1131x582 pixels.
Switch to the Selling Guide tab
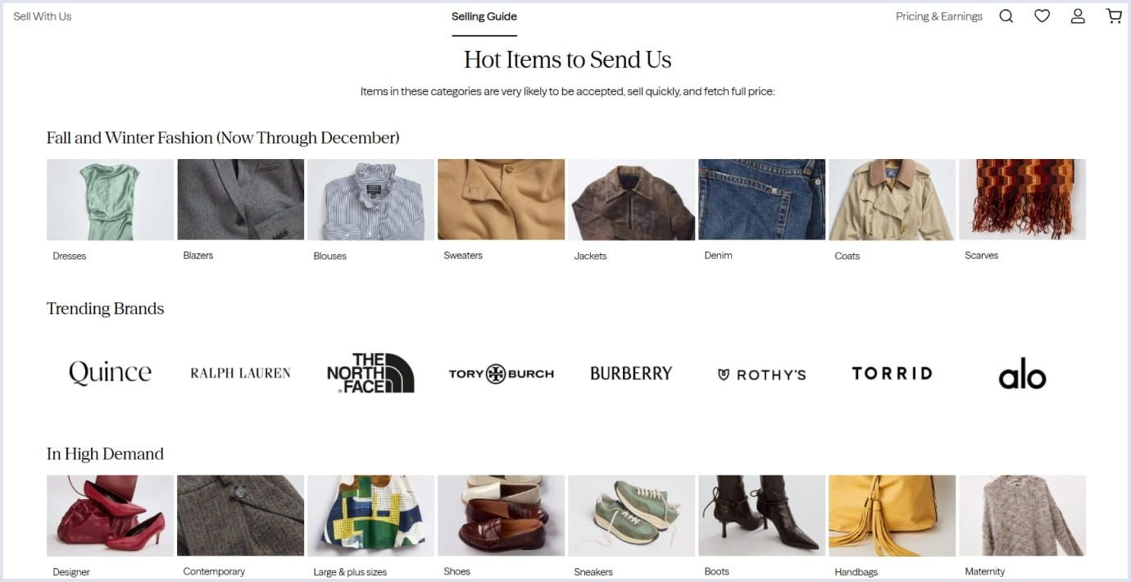pos(484,16)
